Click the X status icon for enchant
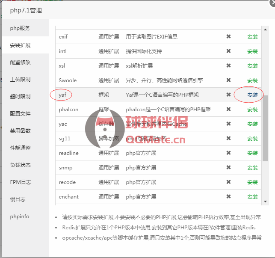The width and height of the screenshot is (275, 258). click(x=228, y=197)
